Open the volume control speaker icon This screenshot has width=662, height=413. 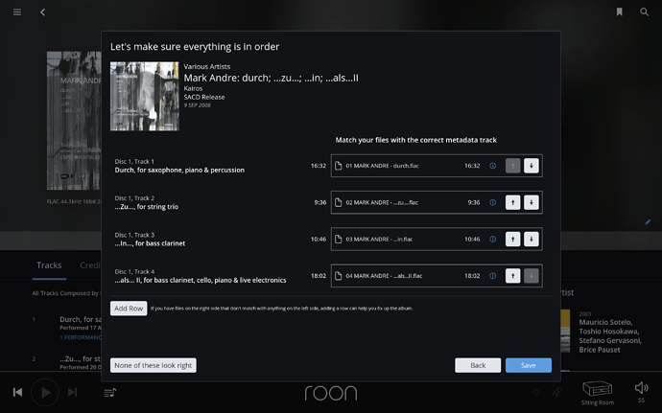click(641, 388)
